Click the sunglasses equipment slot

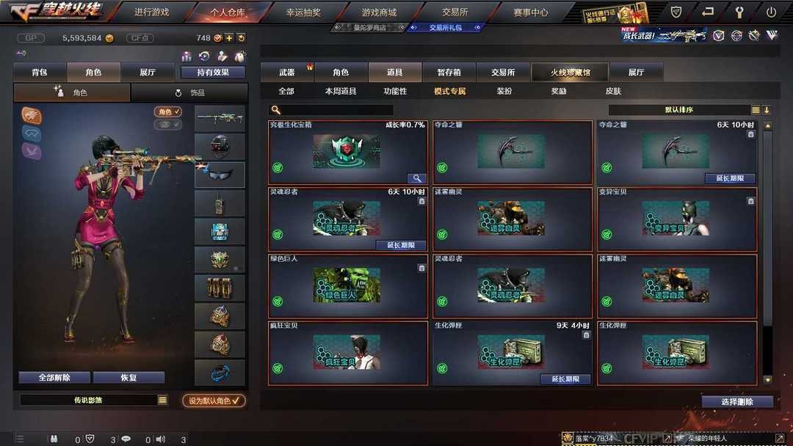click(220, 175)
